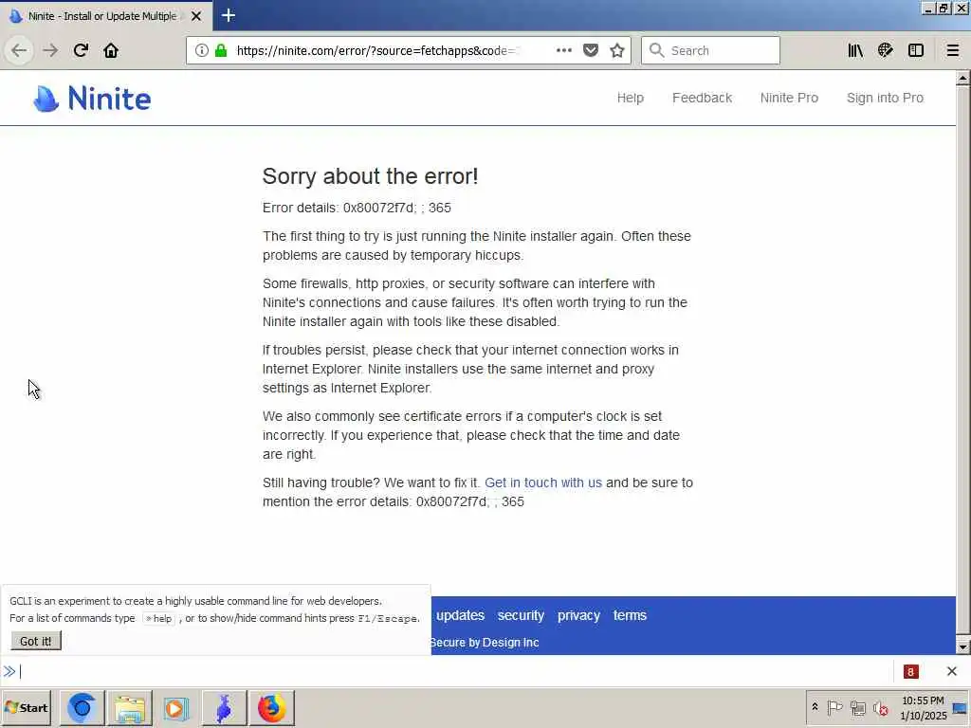
Task: Click the network tray icon
Action: coord(857,707)
